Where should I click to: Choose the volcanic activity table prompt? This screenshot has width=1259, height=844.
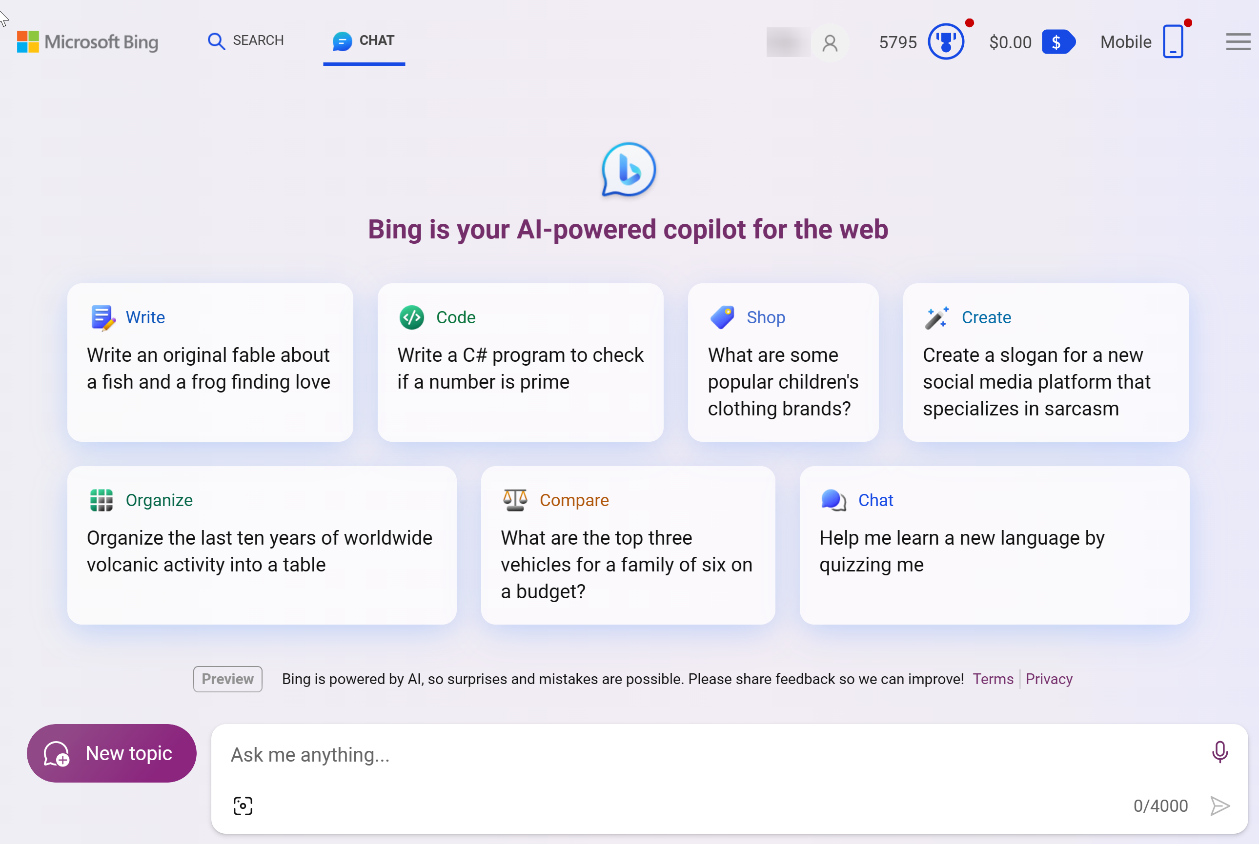coord(260,551)
